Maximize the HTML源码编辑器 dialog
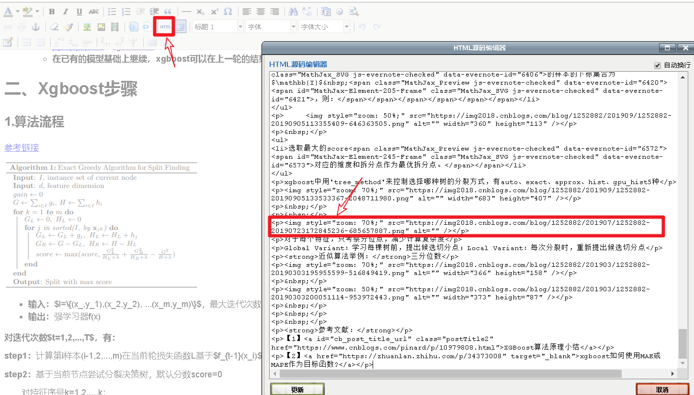 [x=667, y=47]
